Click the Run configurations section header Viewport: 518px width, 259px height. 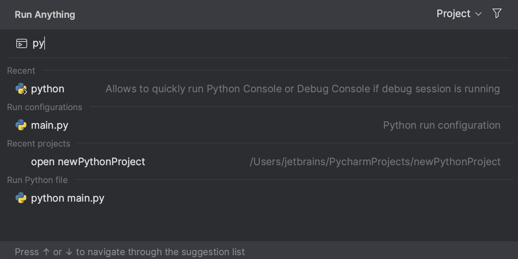pyautogui.click(x=45, y=107)
